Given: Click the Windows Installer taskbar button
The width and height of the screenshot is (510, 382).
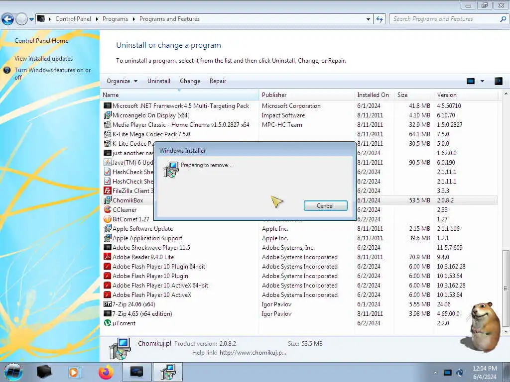Looking at the screenshot, I should tap(168, 372).
